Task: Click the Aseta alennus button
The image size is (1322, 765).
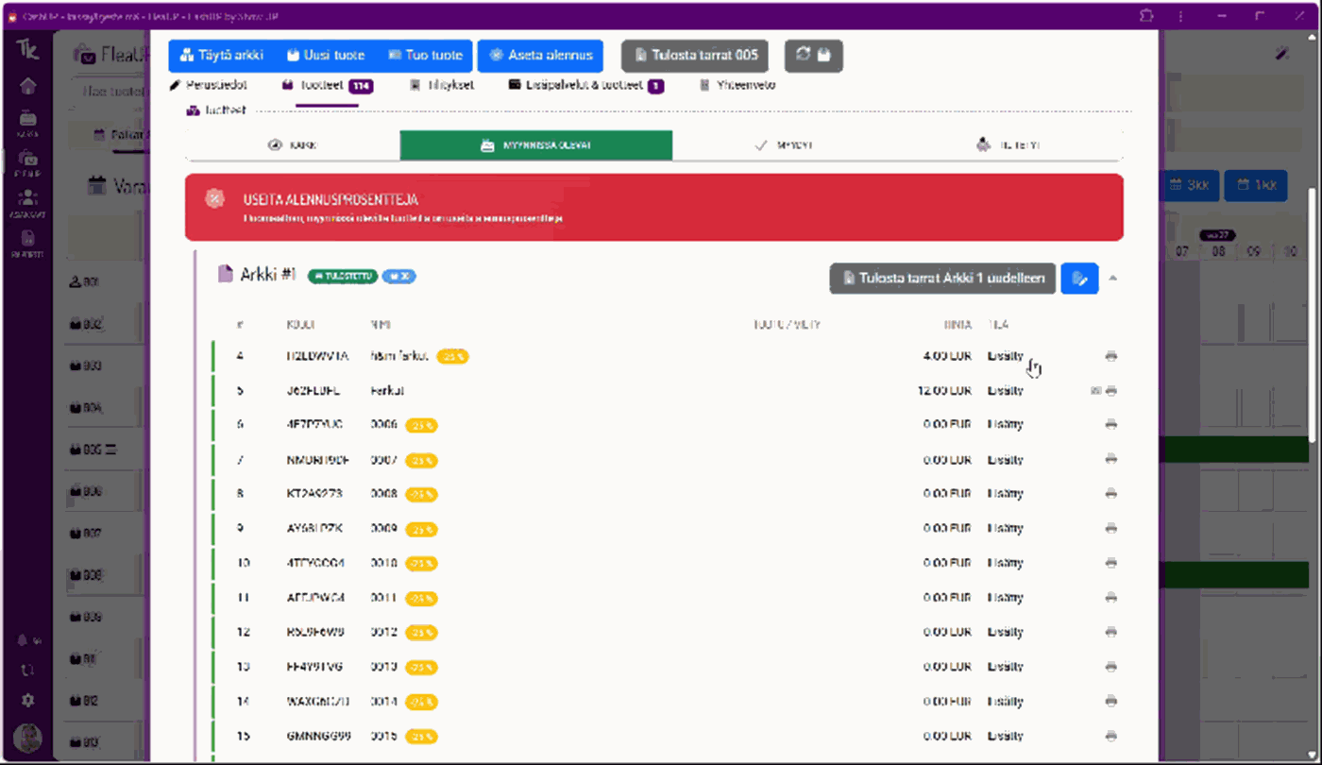Action: click(541, 56)
